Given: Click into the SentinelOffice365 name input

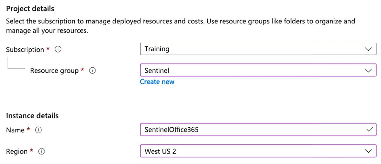Looking at the screenshot, I should pyautogui.click(x=248, y=130).
